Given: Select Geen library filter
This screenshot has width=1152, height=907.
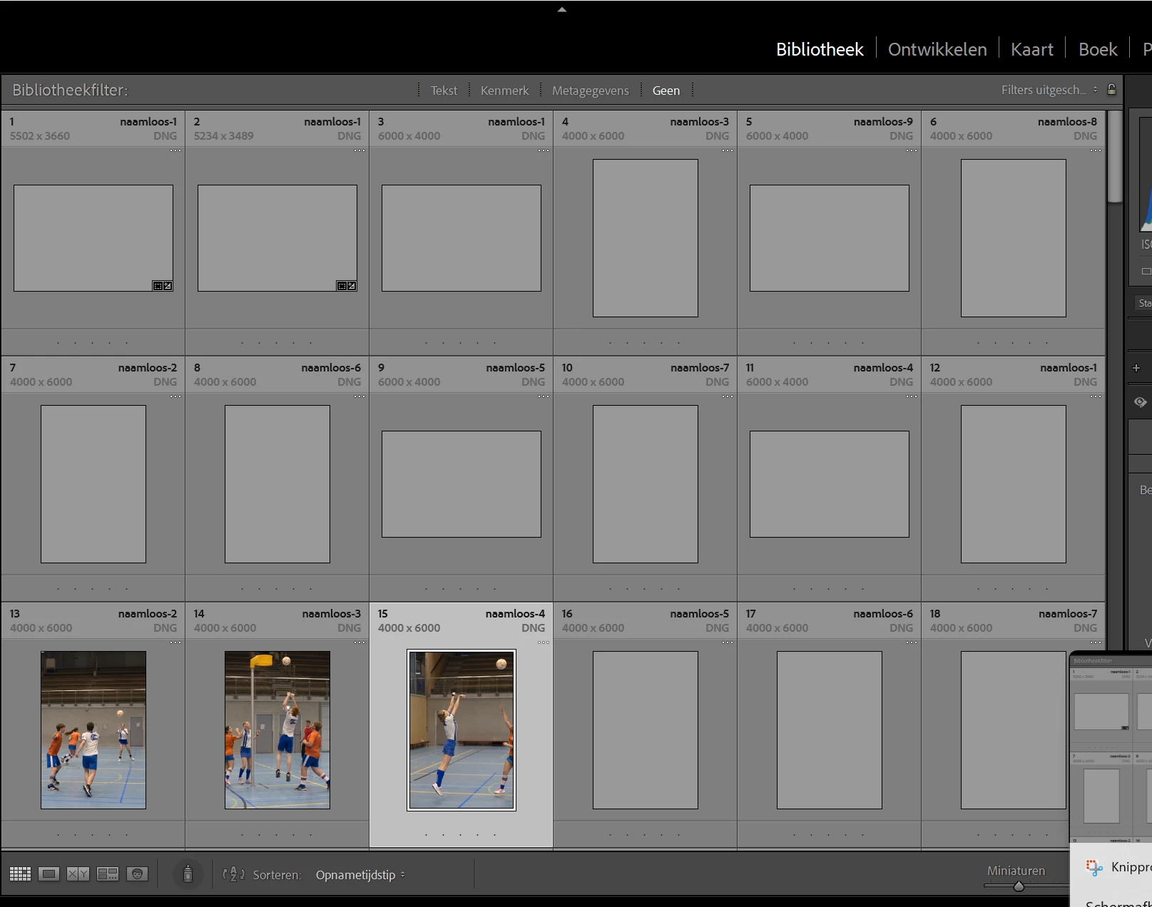Looking at the screenshot, I should click(x=666, y=91).
